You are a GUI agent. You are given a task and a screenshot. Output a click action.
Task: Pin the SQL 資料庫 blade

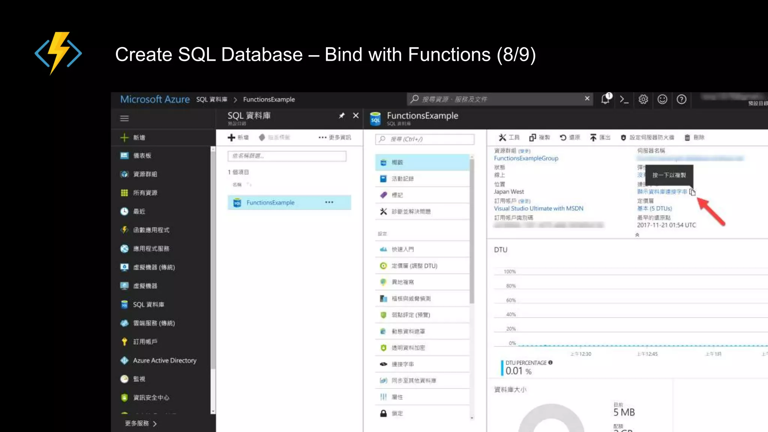tap(342, 115)
